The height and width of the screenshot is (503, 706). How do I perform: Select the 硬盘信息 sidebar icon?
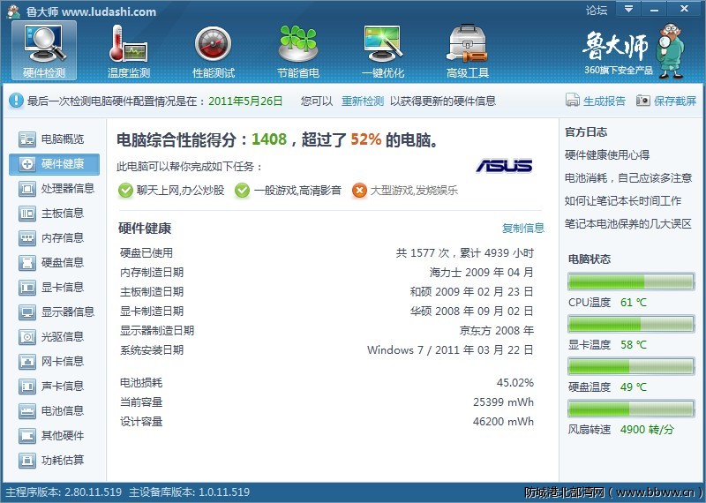(x=27, y=263)
